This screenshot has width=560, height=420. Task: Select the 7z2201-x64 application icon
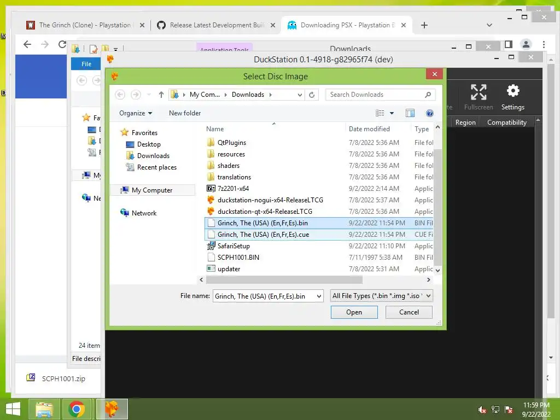click(x=211, y=189)
